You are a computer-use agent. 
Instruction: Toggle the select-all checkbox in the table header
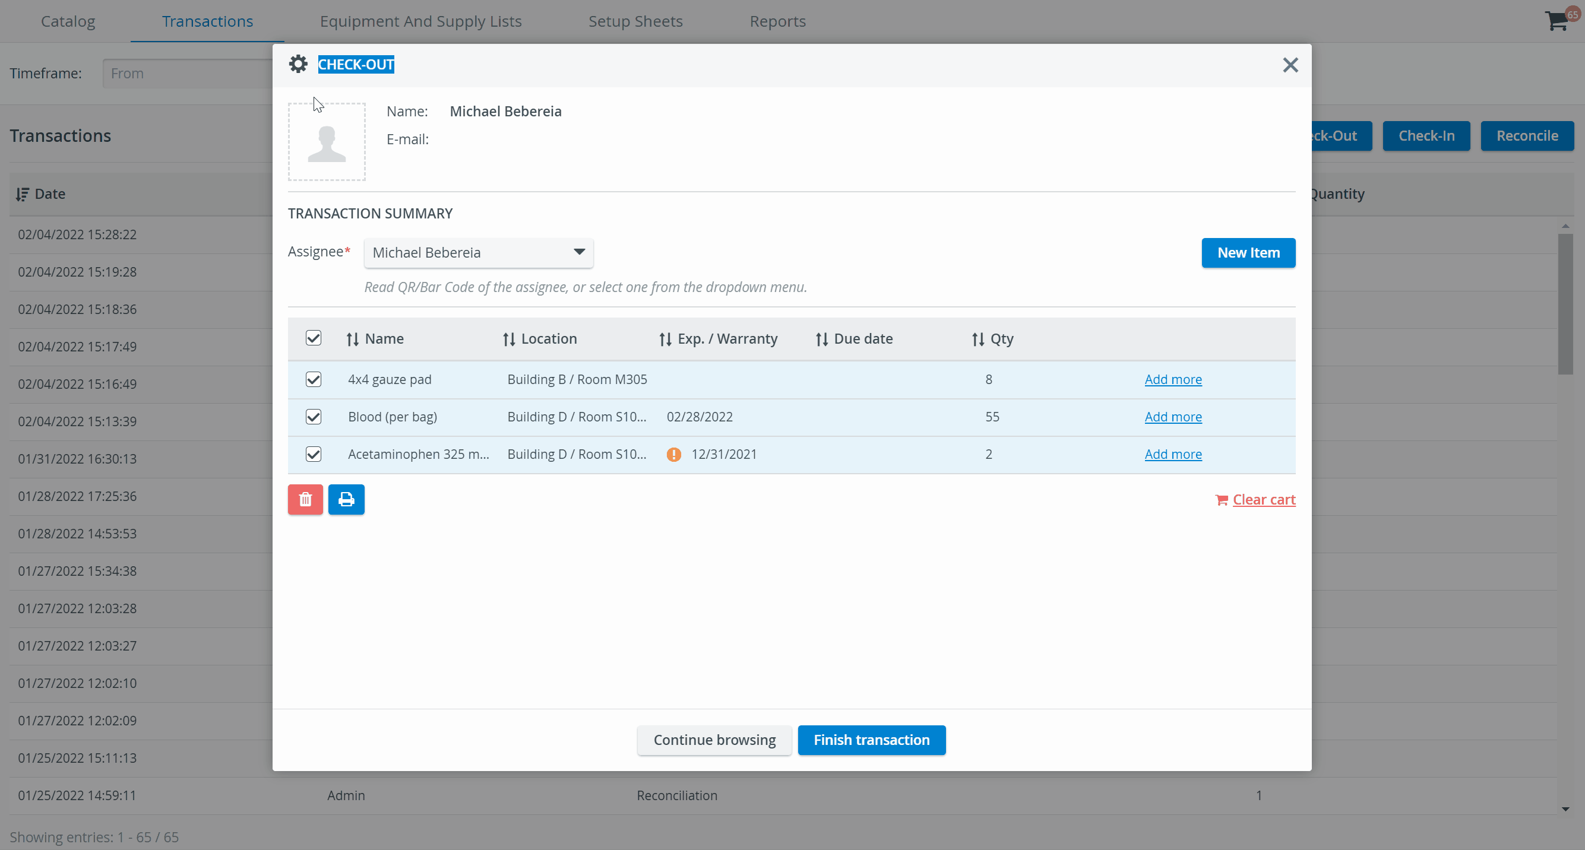pyautogui.click(x=314, y=338)
